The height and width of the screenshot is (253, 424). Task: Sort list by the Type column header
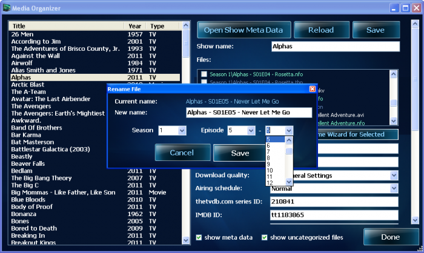pos(162,26)
